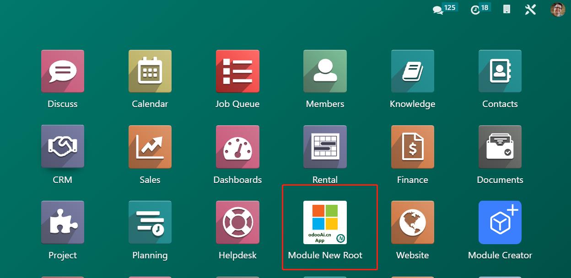Launch the Rental app
This screenshot has height=278, width=571.
325,147
